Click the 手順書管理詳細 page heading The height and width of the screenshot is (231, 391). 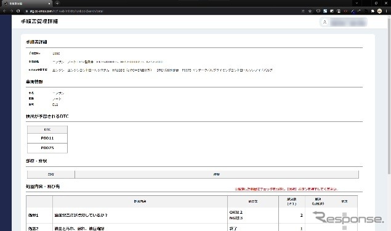click(x=39, y=22)
